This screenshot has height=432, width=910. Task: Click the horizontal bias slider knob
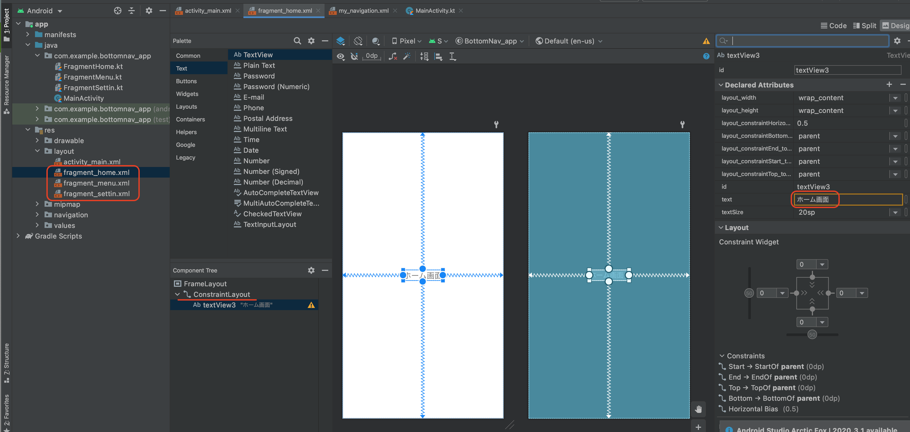[812, 334]
